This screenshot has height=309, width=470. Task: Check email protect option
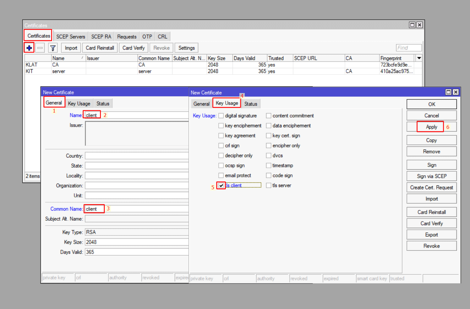point(221,175)
